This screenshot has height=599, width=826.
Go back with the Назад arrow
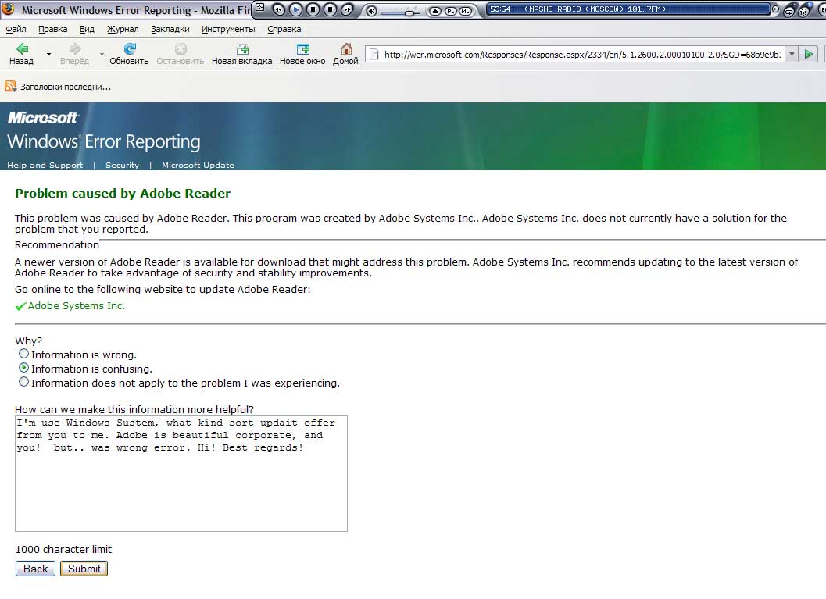tap(22, 54)
